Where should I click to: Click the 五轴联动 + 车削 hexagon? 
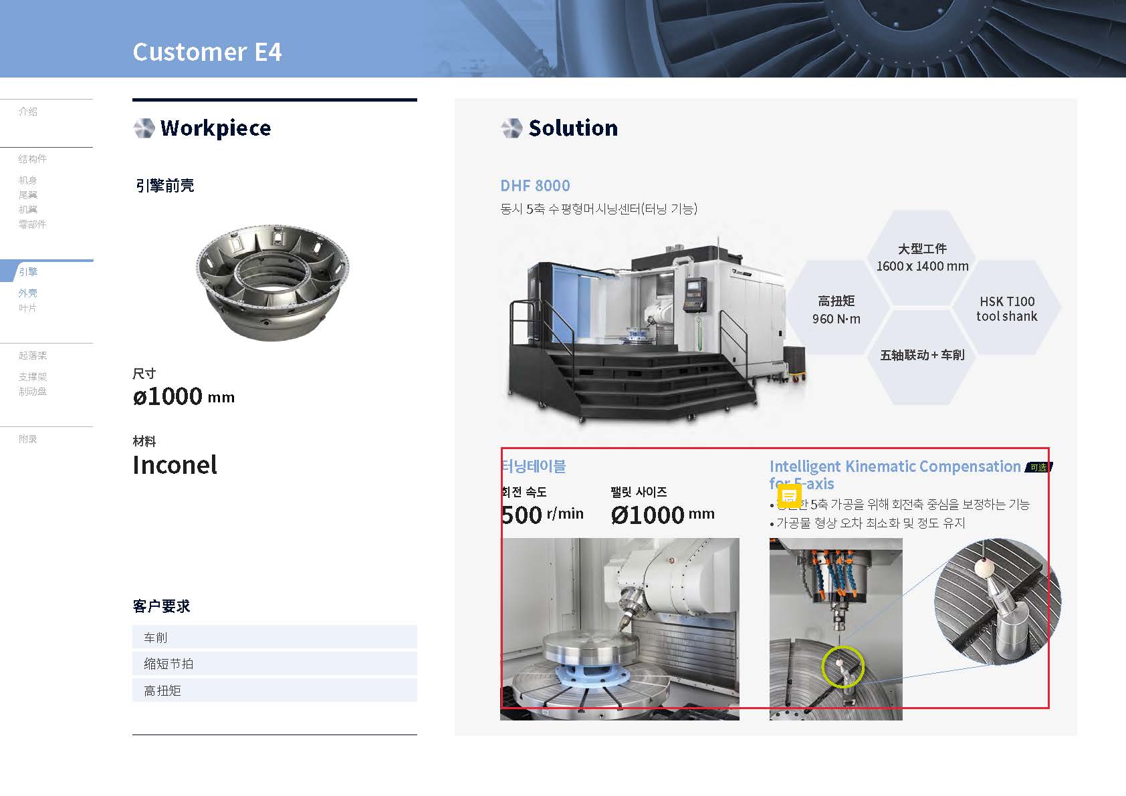[x=922, y=356]
